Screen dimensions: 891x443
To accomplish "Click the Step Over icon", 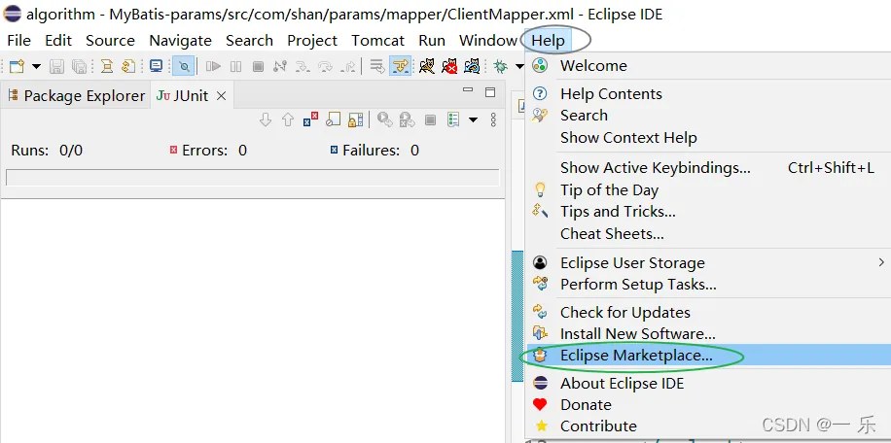I will coord(325,66).
